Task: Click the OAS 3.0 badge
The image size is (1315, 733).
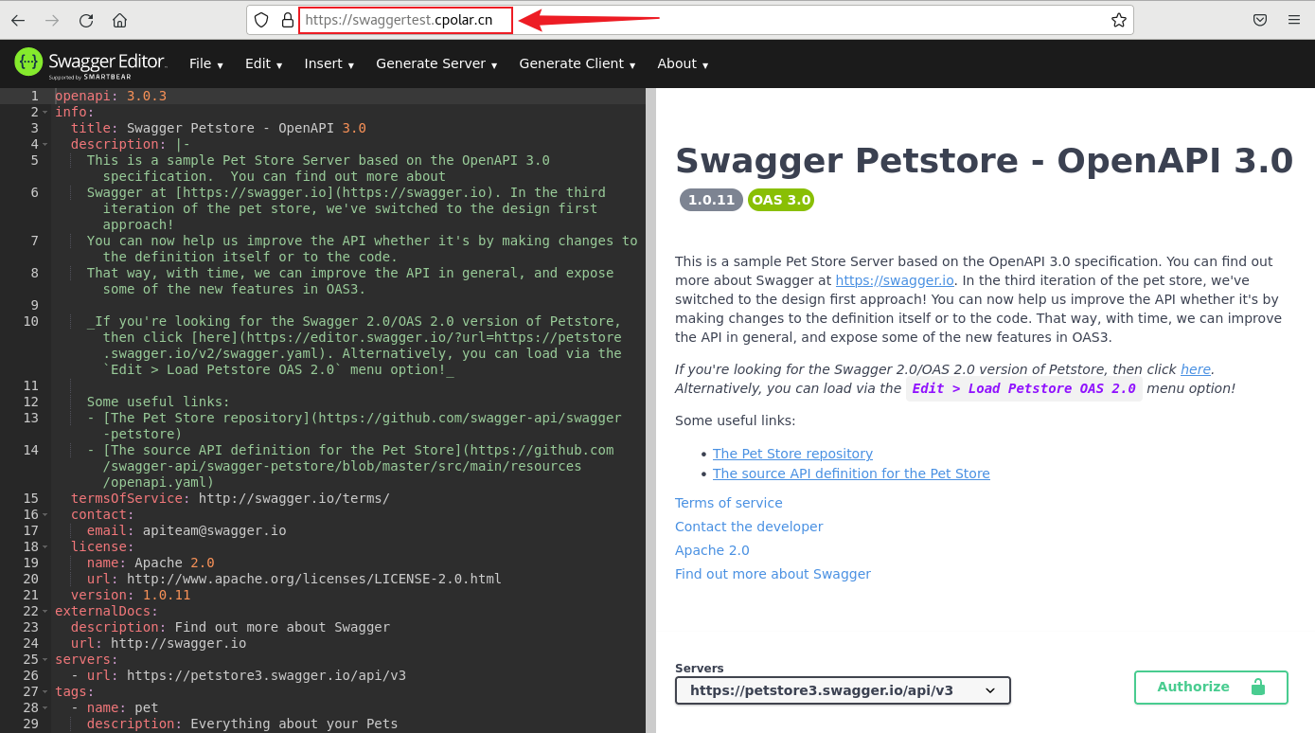Action: [781, 200]
